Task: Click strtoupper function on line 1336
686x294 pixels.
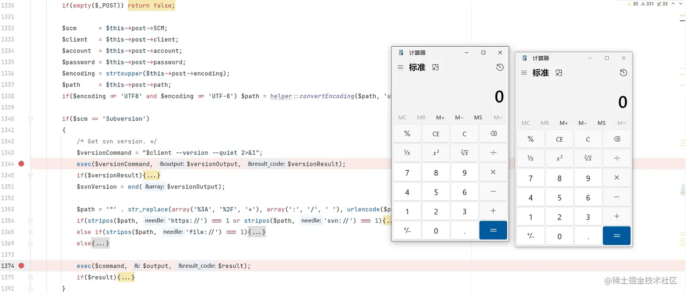Action: click(124, 73)
